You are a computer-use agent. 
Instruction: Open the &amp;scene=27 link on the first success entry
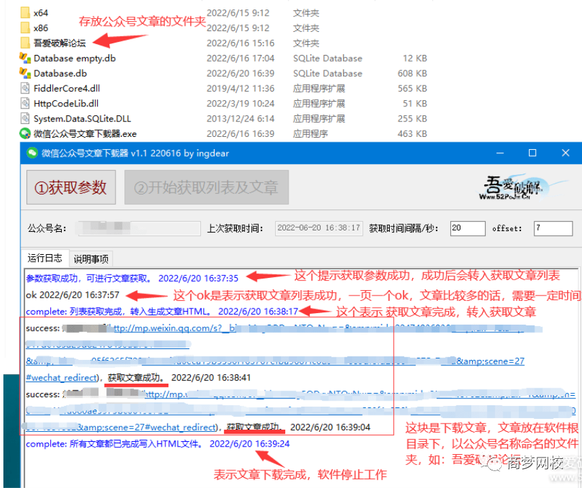490,361
